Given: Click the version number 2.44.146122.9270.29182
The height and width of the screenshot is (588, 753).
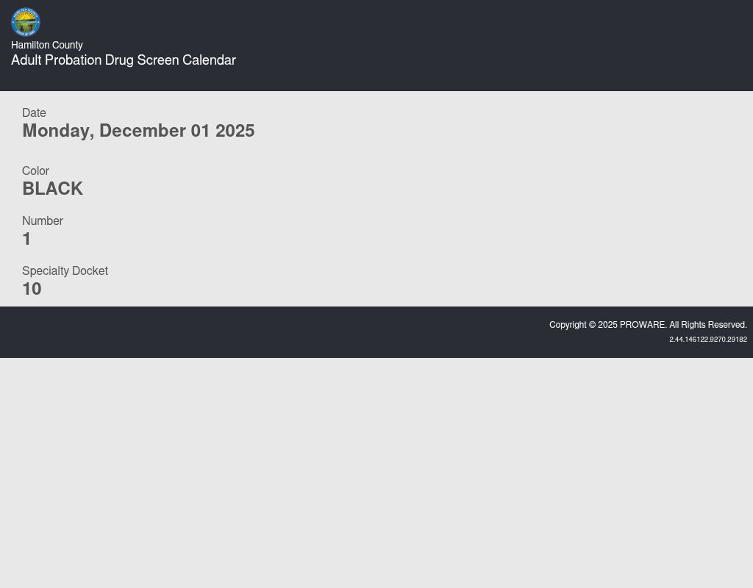Looking at the screenshot, I should (707, 340).
